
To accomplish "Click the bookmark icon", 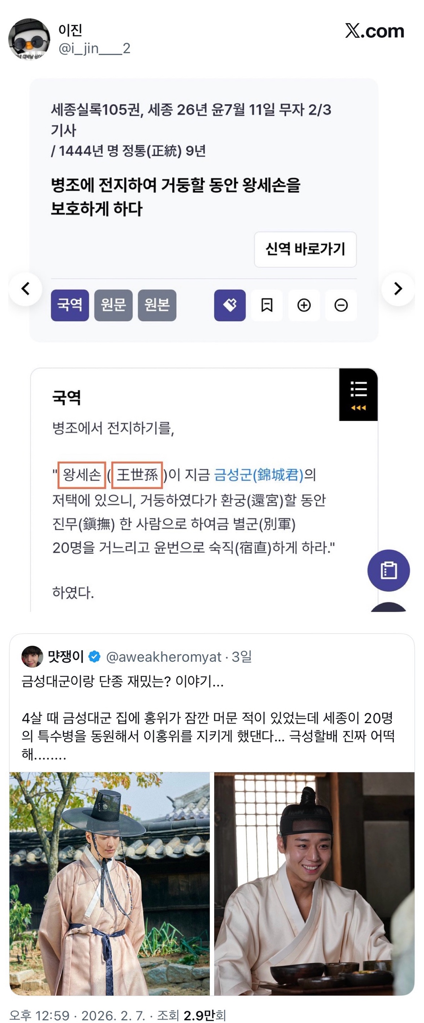I will click(x=266, y=305).
